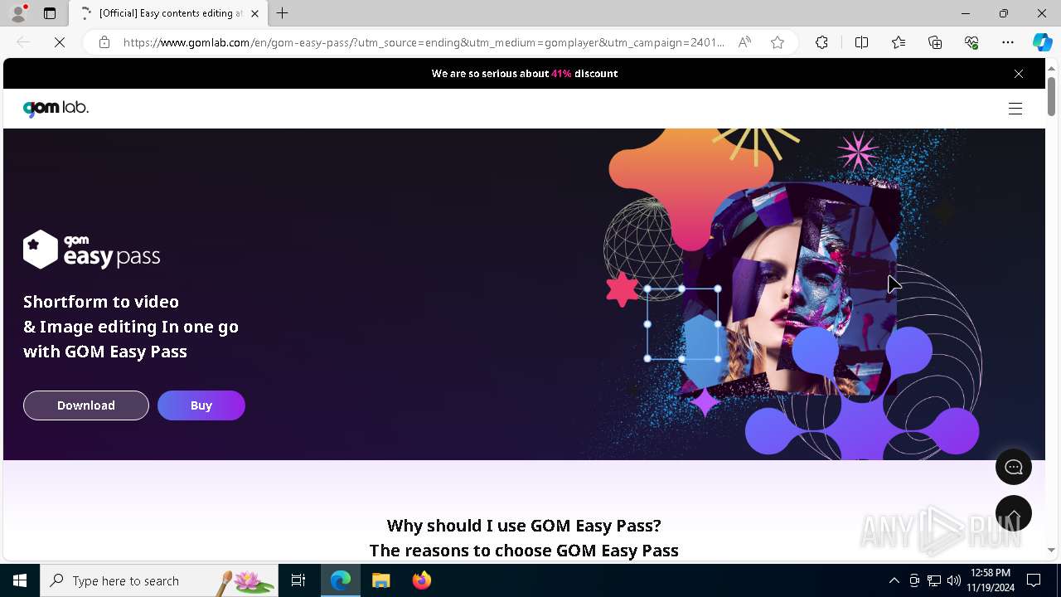The height and width of the screenshot is (597, 1061).
Task: Show hidden tray icons
Action: coord(894,580)
